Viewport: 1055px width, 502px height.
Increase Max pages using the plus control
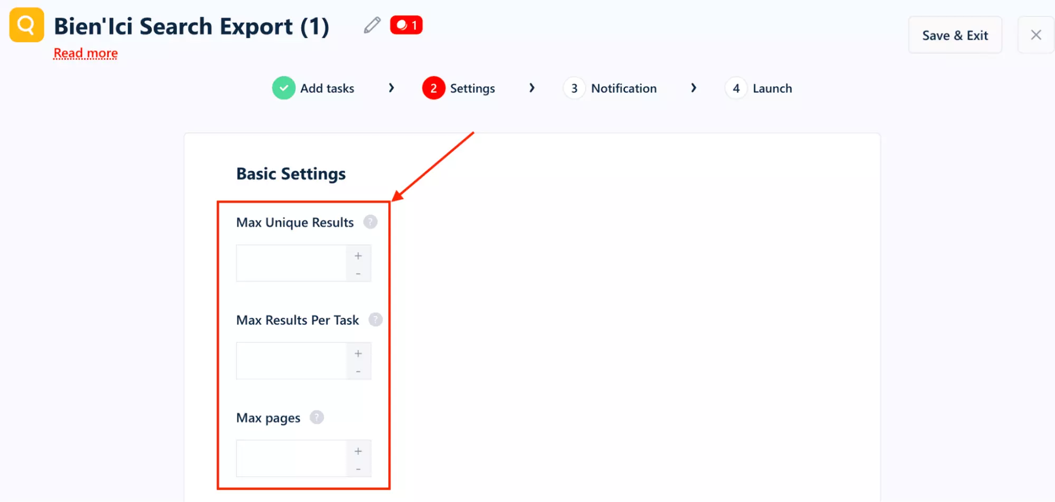coord(358,451)
